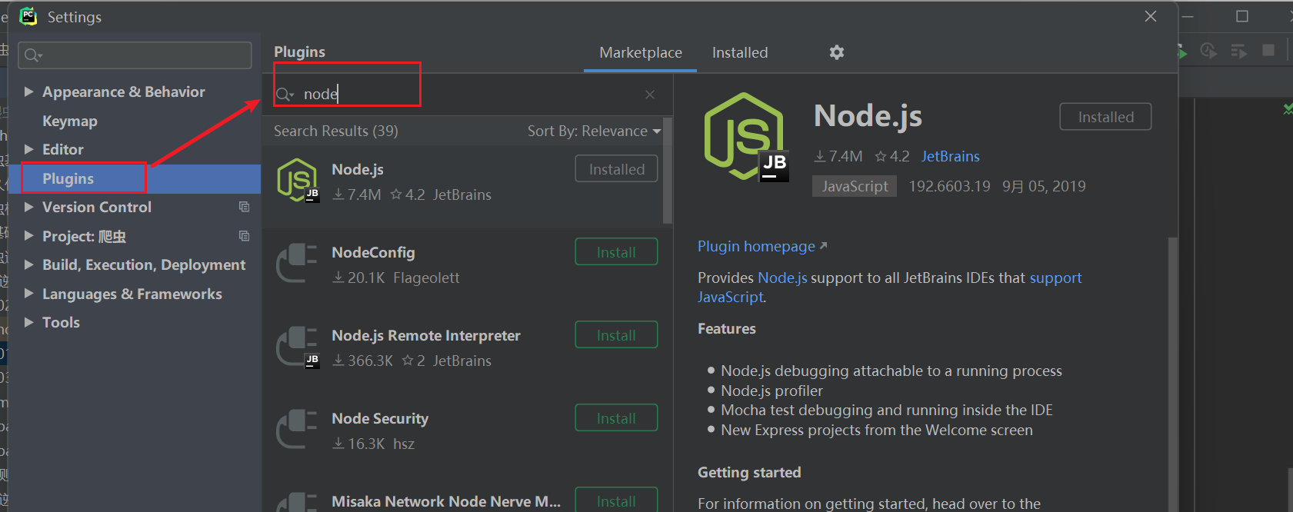Switch to the Marketplace tab
The image size is (1293, 512).
point(640,52)
